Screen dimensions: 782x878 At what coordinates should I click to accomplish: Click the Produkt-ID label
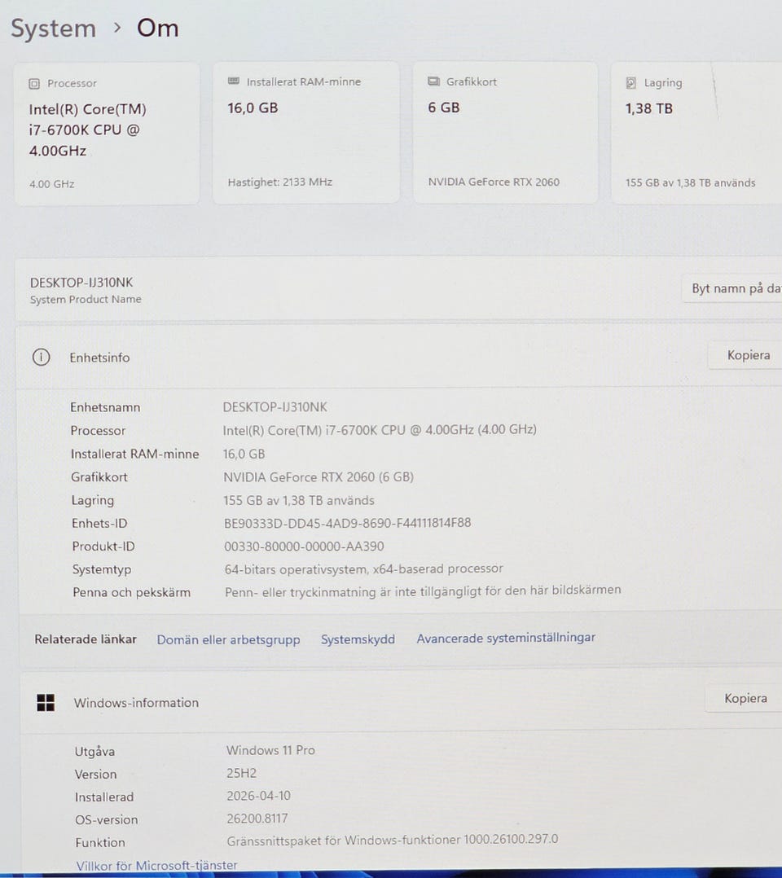(103, 547)
